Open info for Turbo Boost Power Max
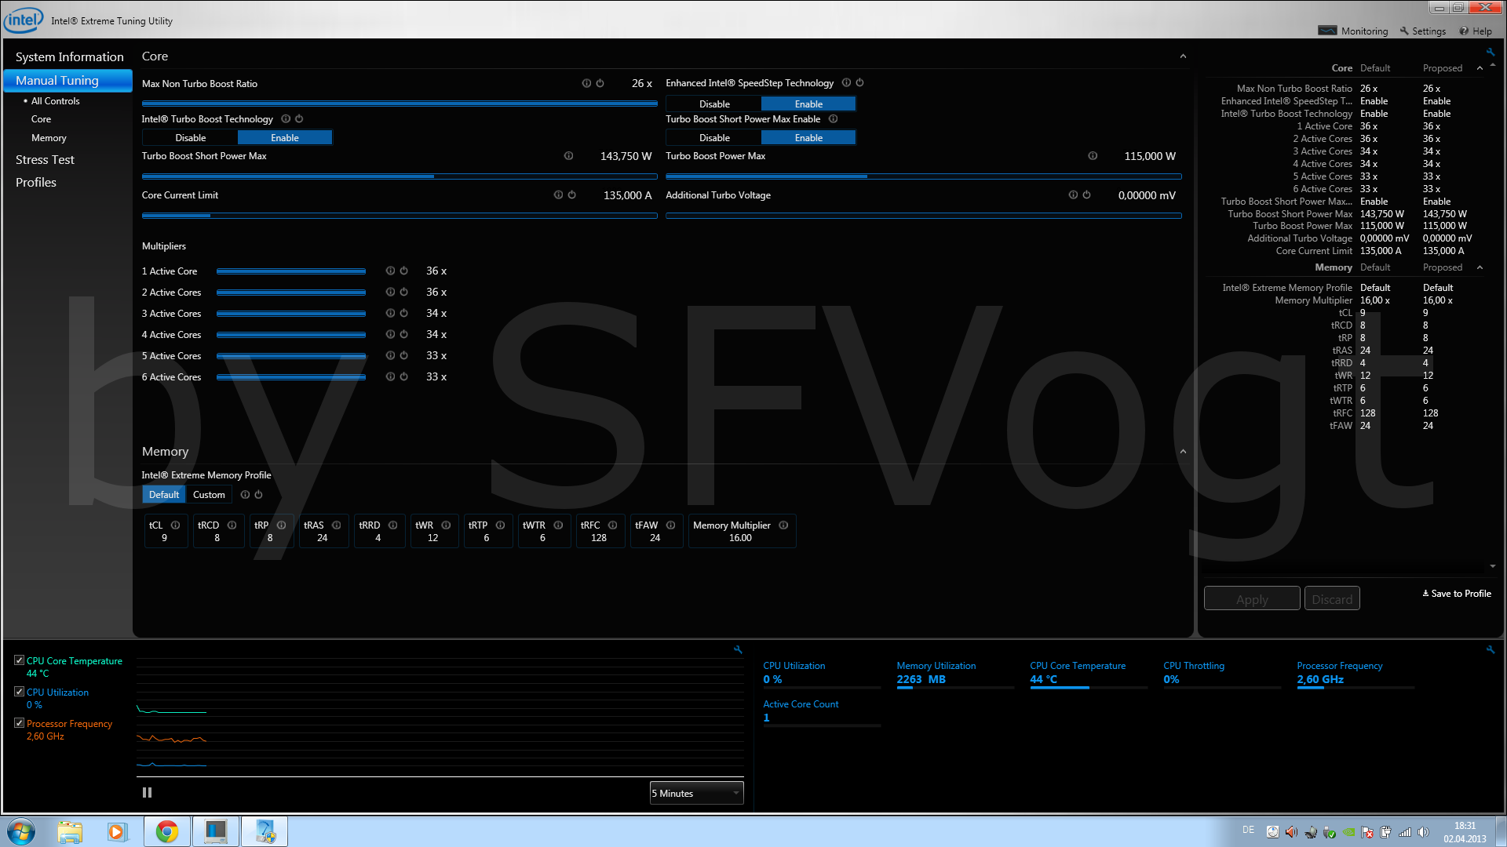Screen dimensions: 1507x847 (x=1093, y=156)
